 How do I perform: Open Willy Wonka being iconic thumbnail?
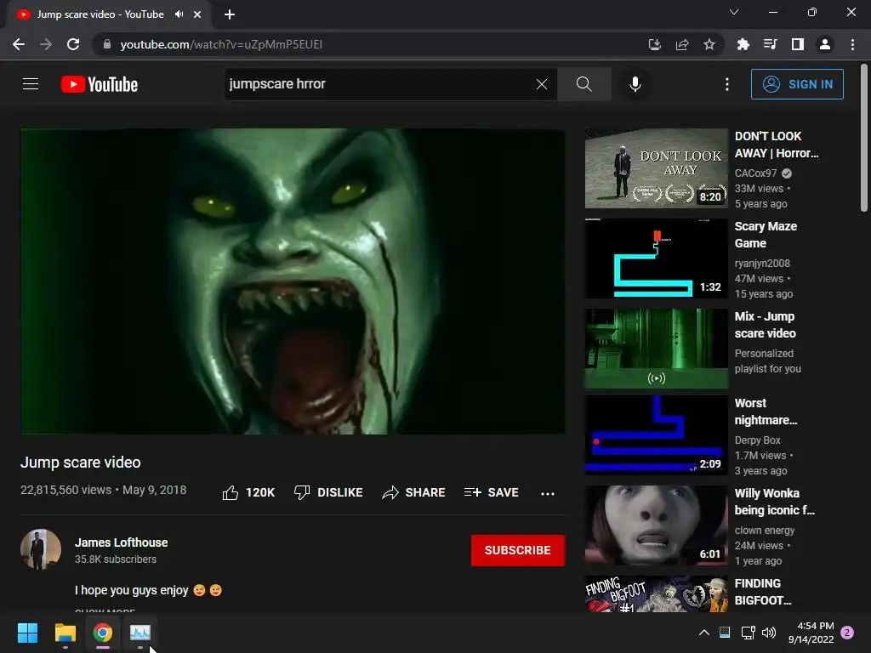click(x=656, y=525)
